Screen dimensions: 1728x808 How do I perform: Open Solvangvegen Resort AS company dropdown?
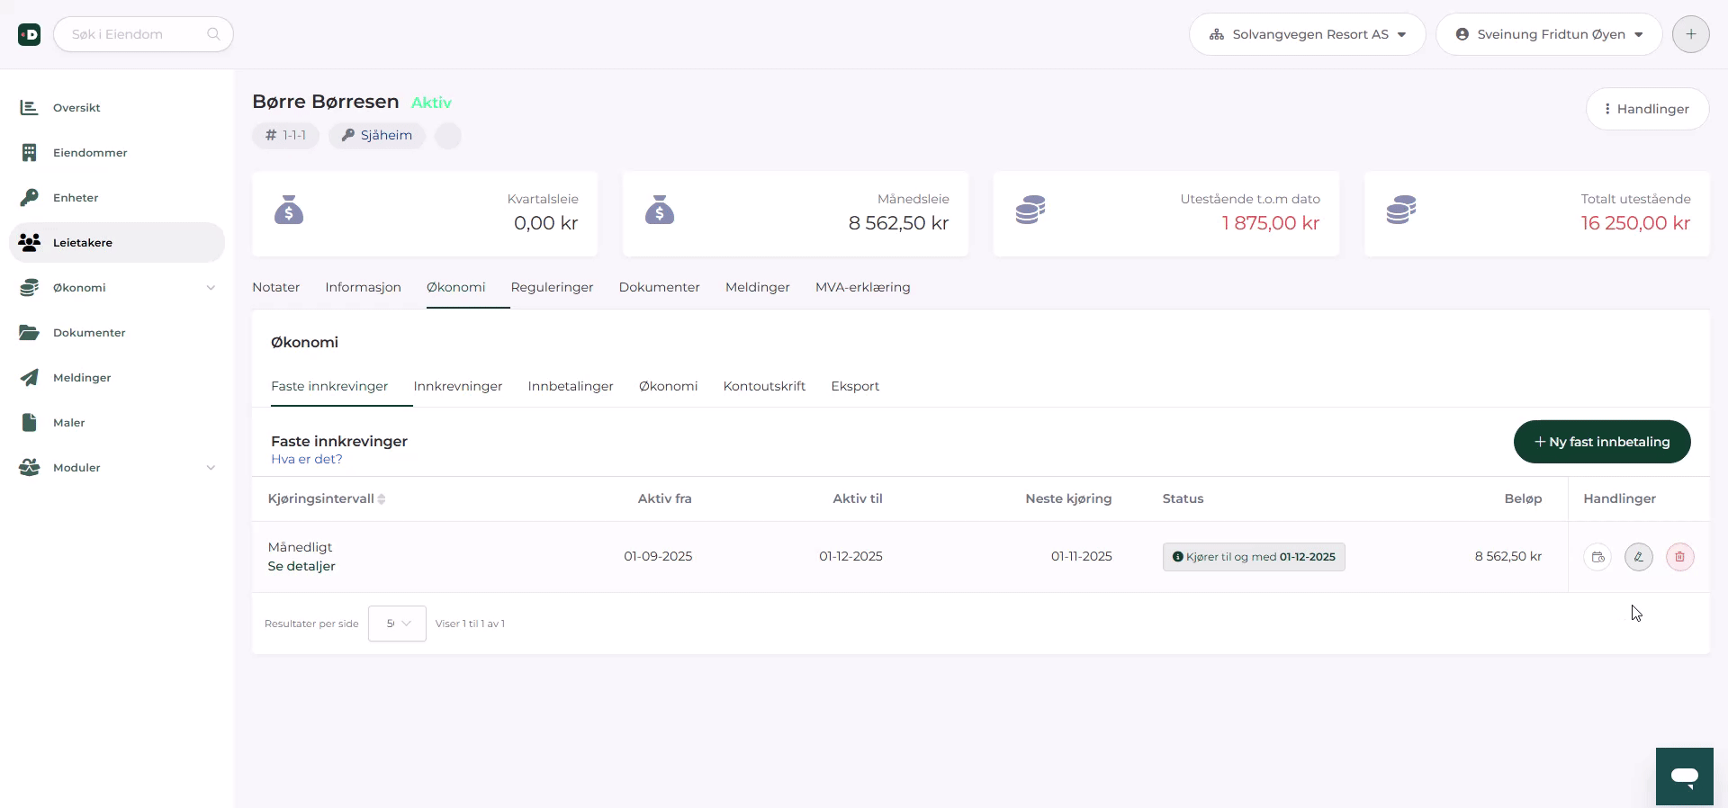[x=1307, y=34]
